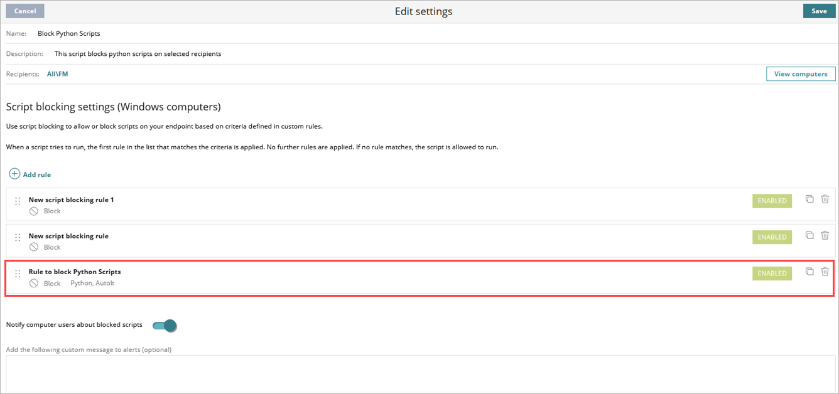Screen dimensions: 839x394
Task: Duplicate New script blocking rule via copy icon
Action: [x=809, y=235]
